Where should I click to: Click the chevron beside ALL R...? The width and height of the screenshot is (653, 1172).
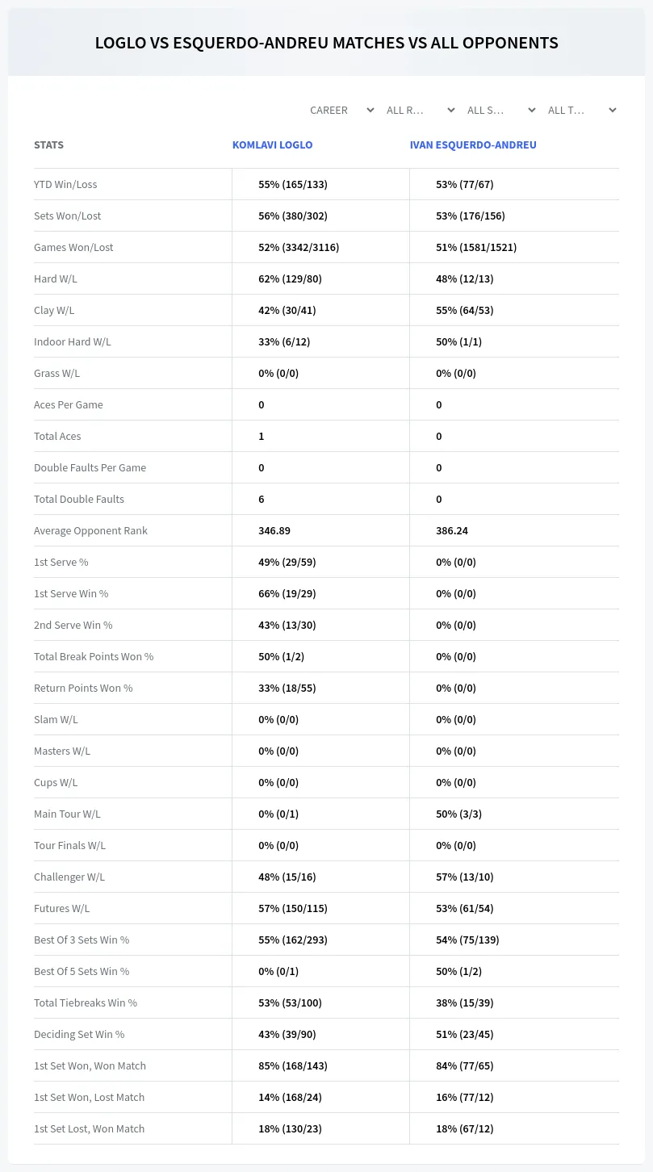click(451, 110)
